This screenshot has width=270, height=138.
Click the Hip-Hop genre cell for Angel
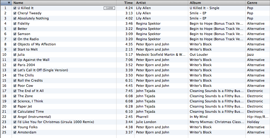coord(258,117)
